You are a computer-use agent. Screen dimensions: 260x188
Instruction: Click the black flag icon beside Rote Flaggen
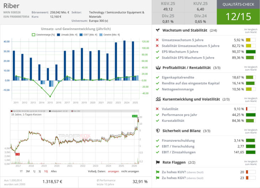[x=158, y=162]
